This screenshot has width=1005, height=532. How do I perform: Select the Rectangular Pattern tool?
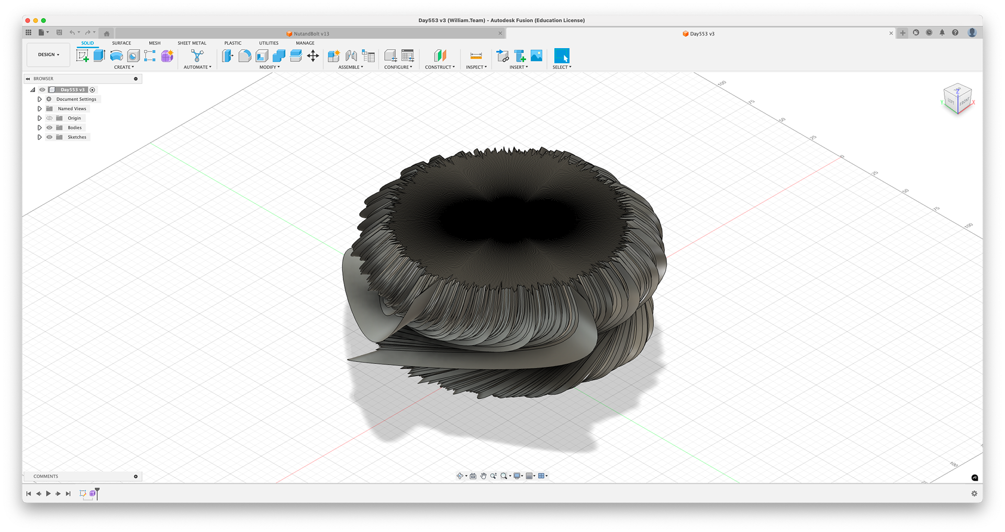[x=150, y=56]
